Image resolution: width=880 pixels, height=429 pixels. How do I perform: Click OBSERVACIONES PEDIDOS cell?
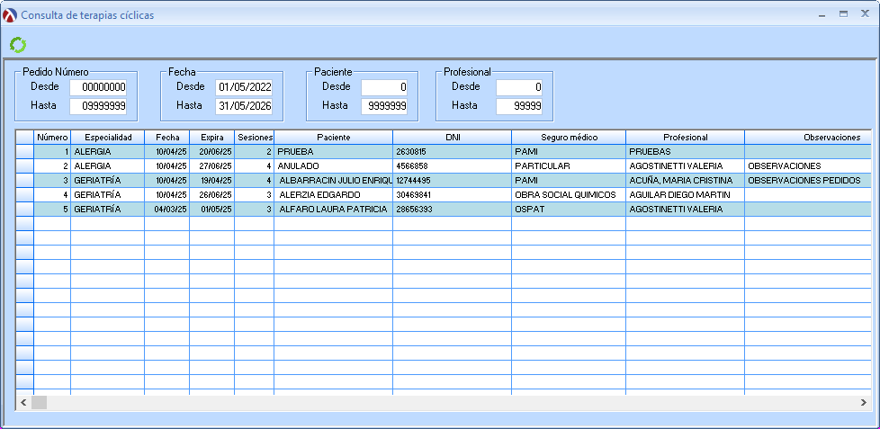(808, 181)
